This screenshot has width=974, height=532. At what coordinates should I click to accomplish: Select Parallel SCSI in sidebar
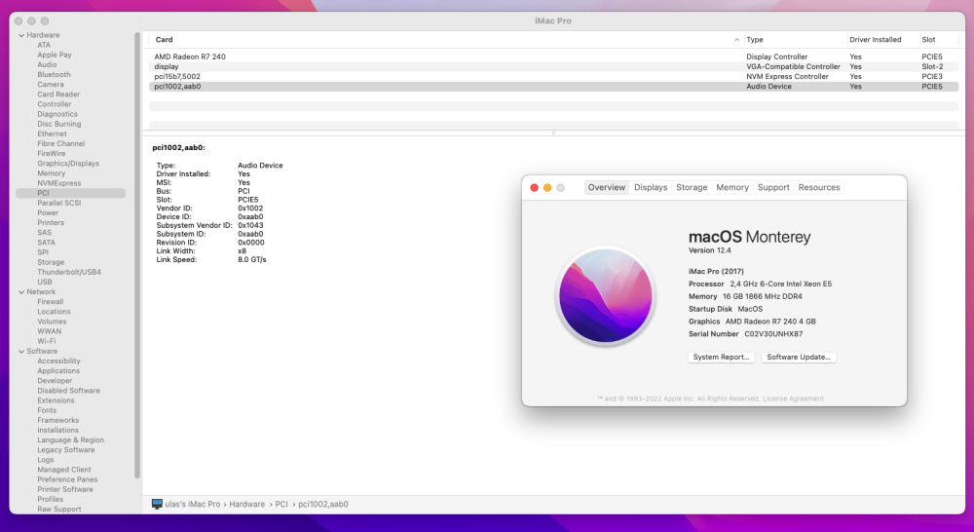point(59,204)
